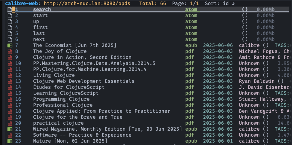Click the pdf icon for Programming Clojure
The width and height of the screenshot is (292, 145).
(10, 99)
